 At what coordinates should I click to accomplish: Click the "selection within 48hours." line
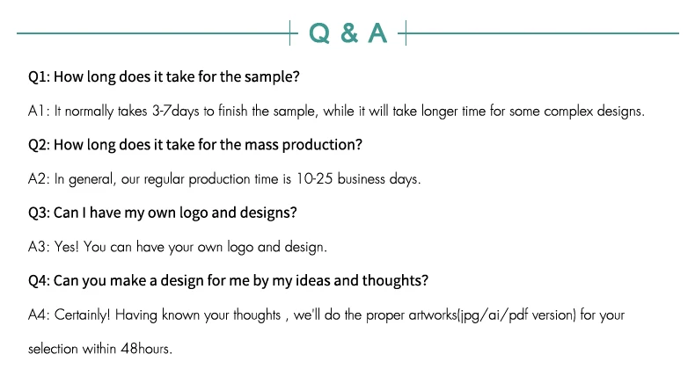(x=99, y=348)
